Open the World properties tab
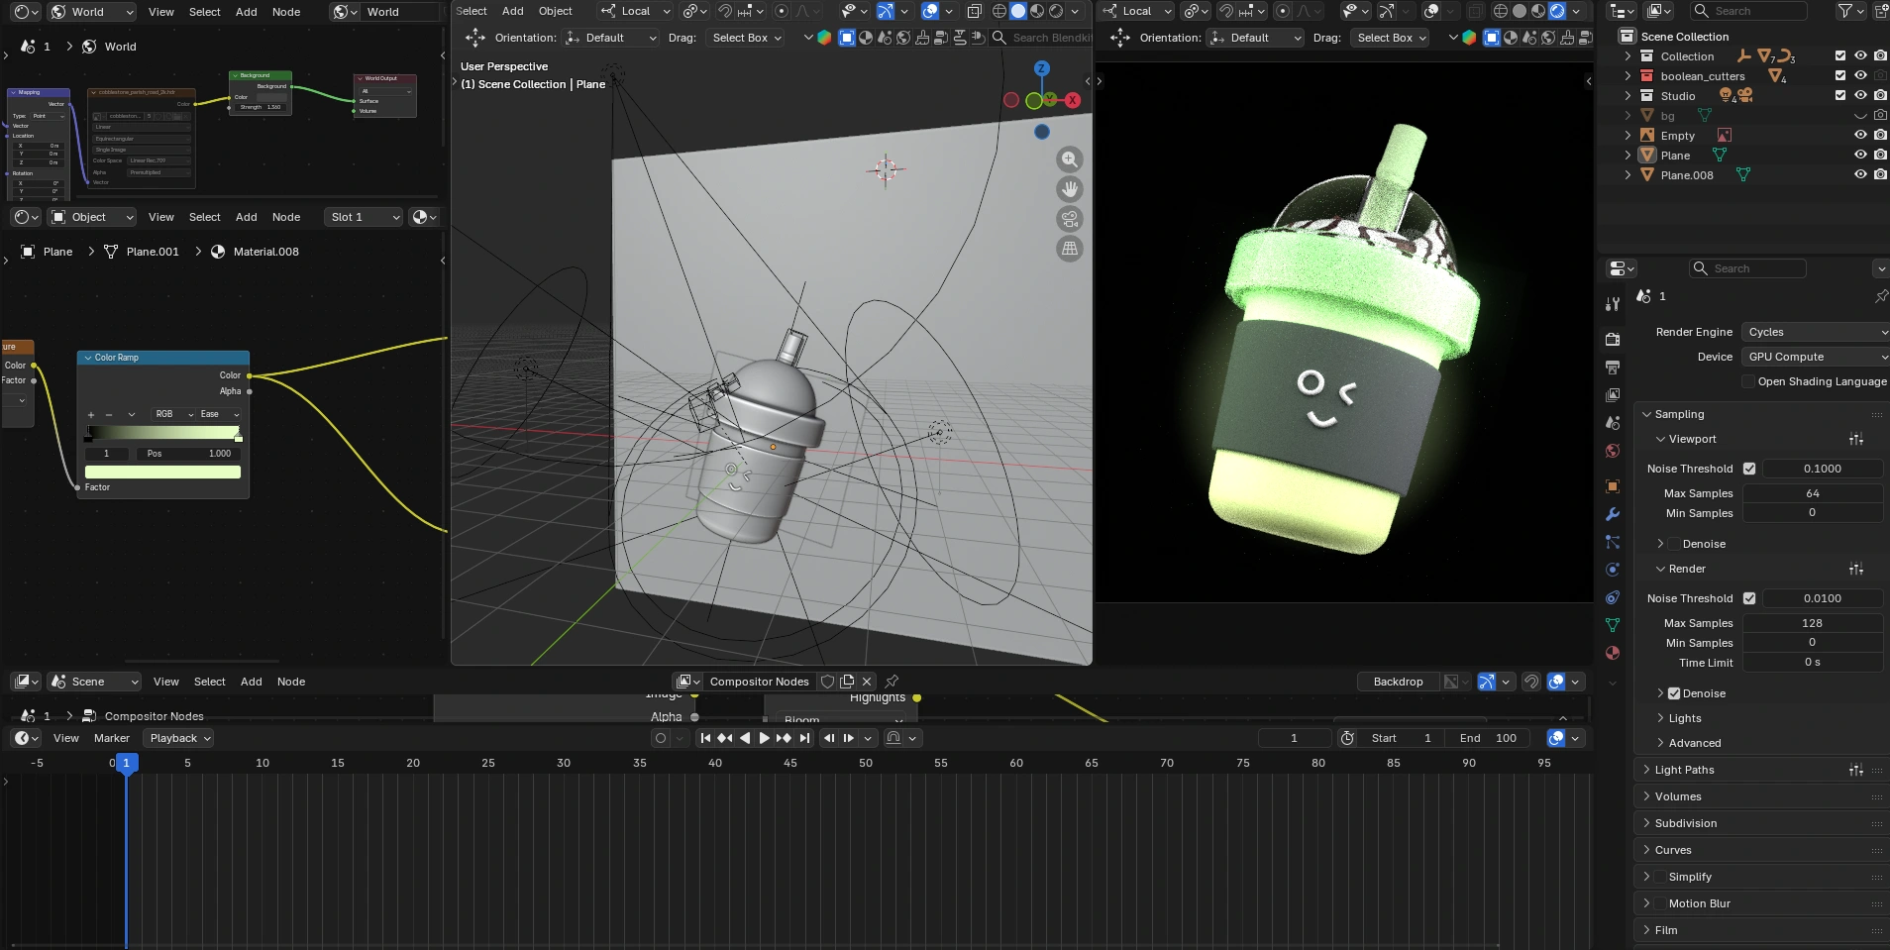Viewport: 1890px width, 950px height. point(1613,451)
